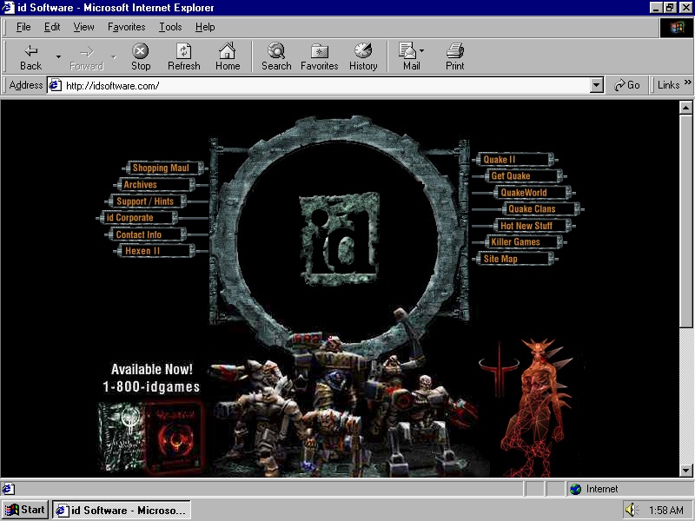The height and width of the screenshot is (521, 695).
Task: Click the green Quake game box
Action: (x=121, y=437)
